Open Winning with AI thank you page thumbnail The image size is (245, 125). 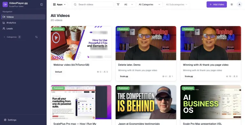(211, 43)
